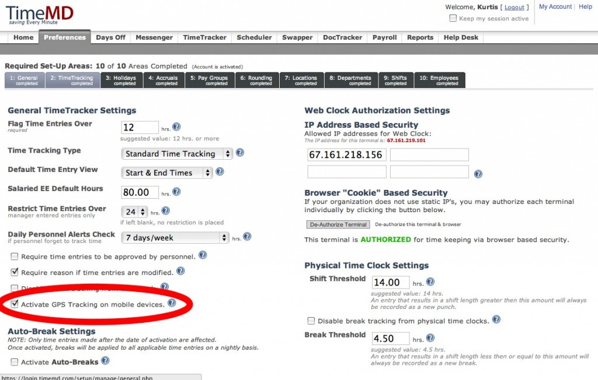This screenshot has height=380, width=598.
Task: Open setup step 5: Pay Groups
Action: click(x=210, y=80)
